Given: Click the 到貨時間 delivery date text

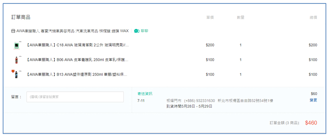Looking at the screenshot, I should click(189, 106).
